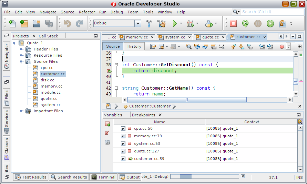Open the Refactor menu
307x184 pixels.
[x=87, y=12]
